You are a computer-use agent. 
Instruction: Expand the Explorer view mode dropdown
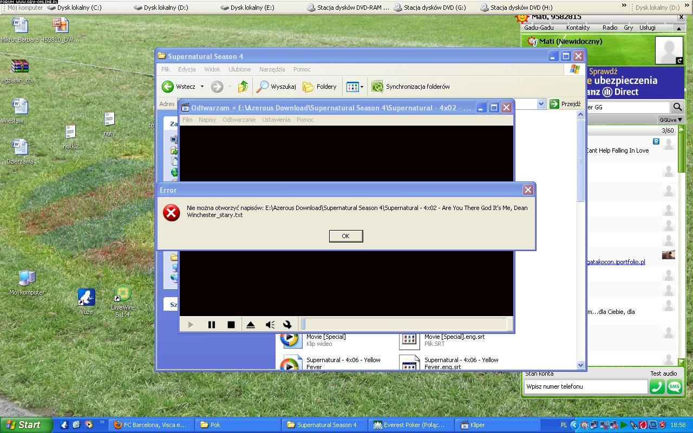[362, 87]
